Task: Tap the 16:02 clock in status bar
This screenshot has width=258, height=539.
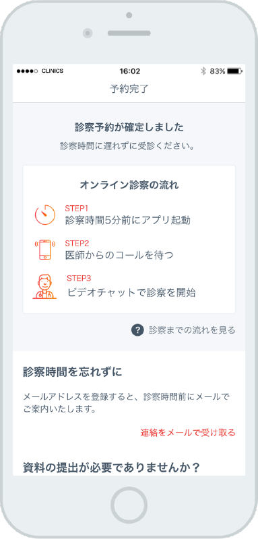Action: (x=130, y=71)
